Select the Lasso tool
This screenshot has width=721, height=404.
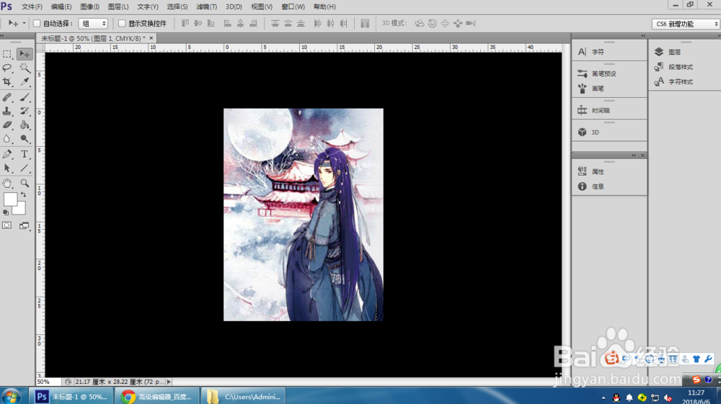pyautogui.click(x=7, y=68)
